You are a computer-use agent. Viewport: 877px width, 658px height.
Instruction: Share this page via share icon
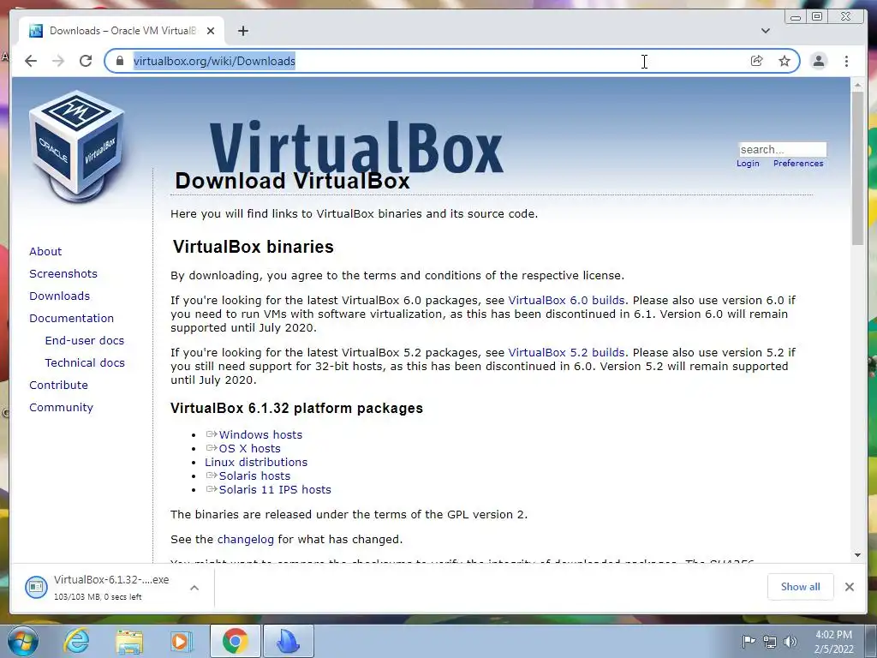(756, 61)
